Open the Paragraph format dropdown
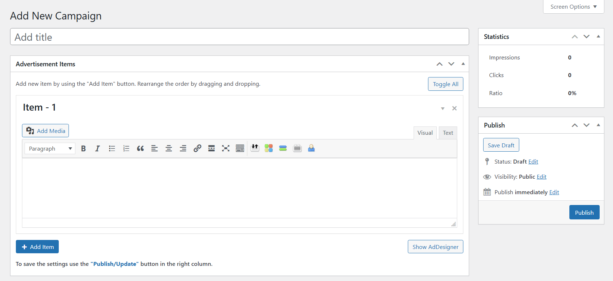Image resolution: width=613 pixels, height=281 pixels. click(50, 148)
